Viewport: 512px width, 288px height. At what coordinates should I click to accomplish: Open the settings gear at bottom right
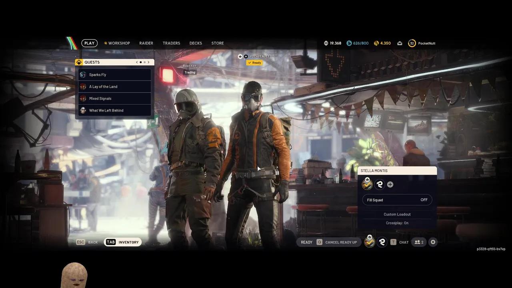coord(433,242)
